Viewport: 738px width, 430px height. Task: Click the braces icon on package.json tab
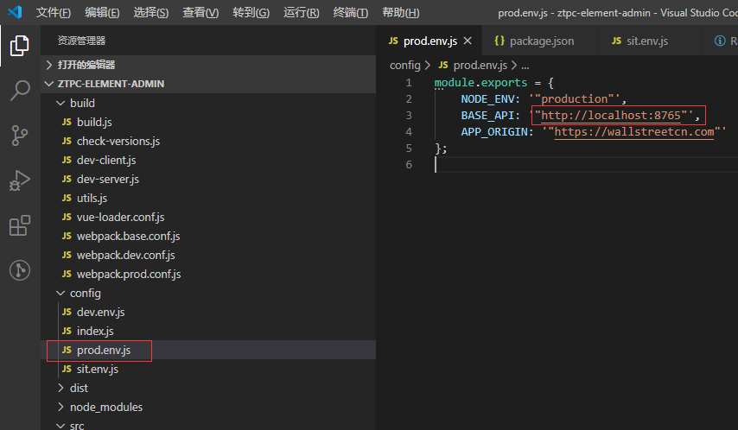(x=499, y=41)
